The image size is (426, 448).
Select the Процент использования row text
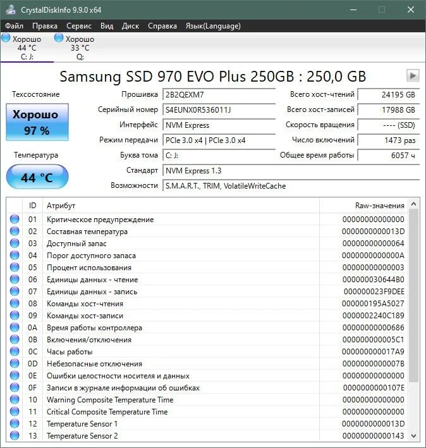[x=89, y=268]
